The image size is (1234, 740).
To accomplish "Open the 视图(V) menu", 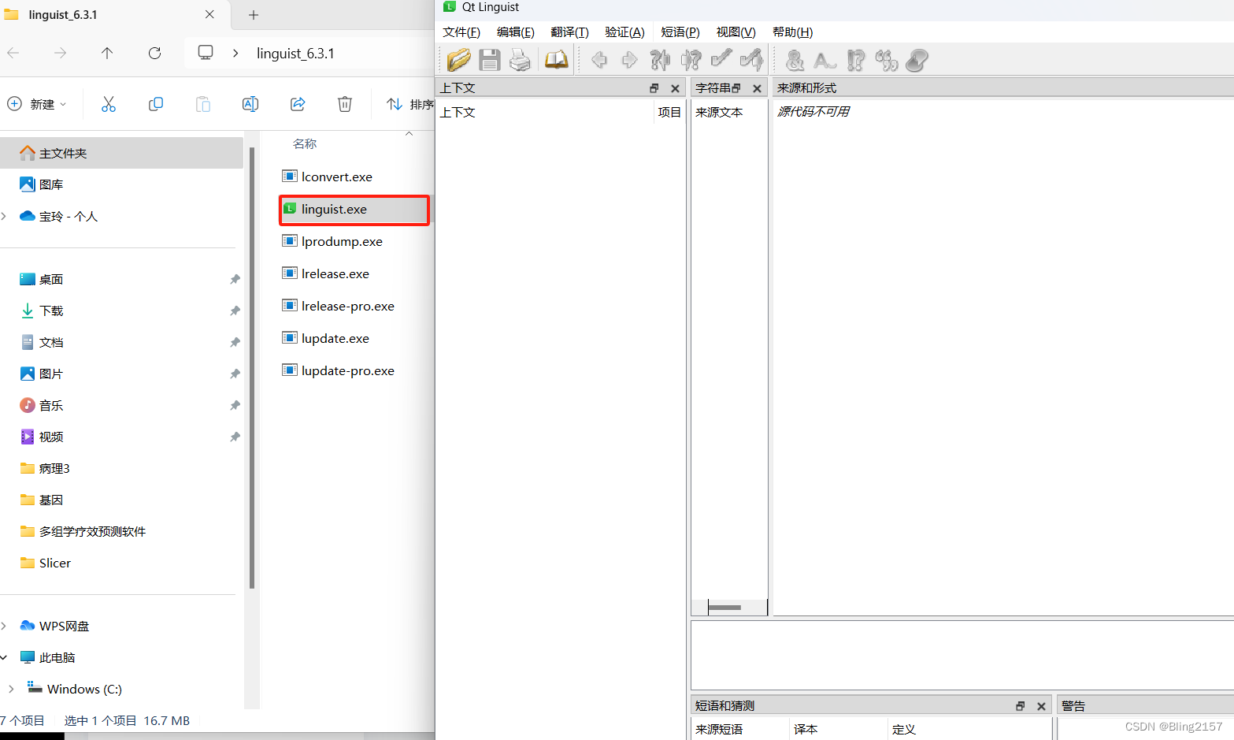I will pos(736,32).
